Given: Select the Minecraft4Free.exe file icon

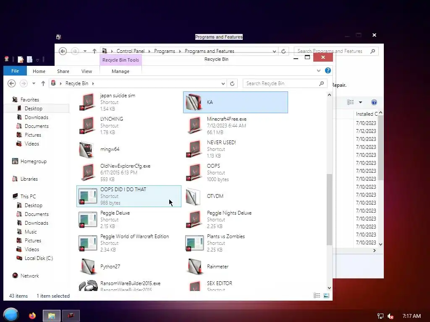Looking at the screenshot, I should click(x=194, y=126).
